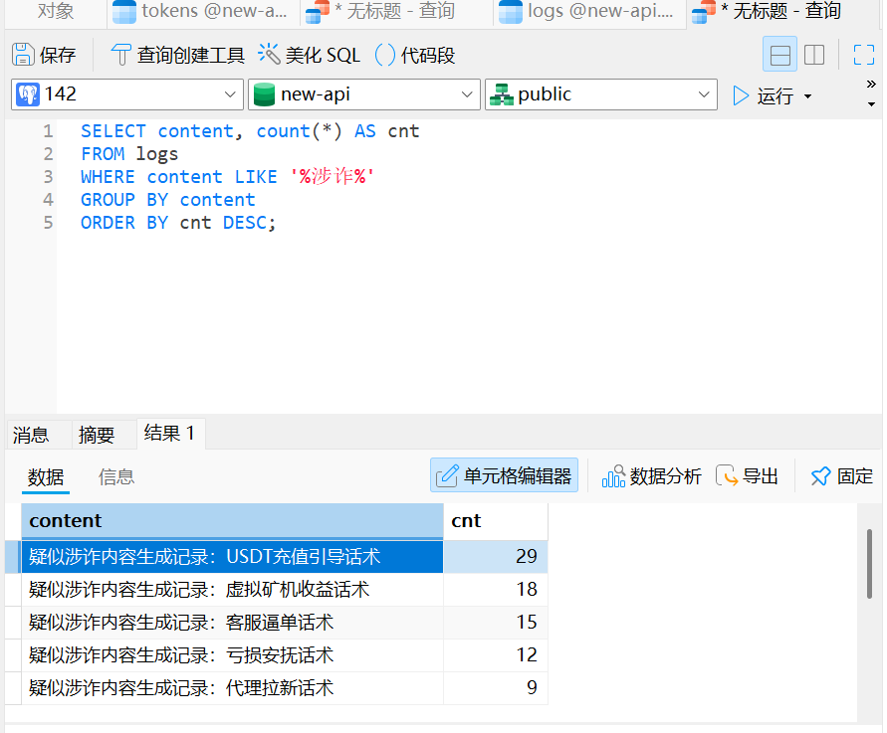This screenshot has width=887, height=733.
Task: Open 数据分析 data analysis
Action: [652, 475]
